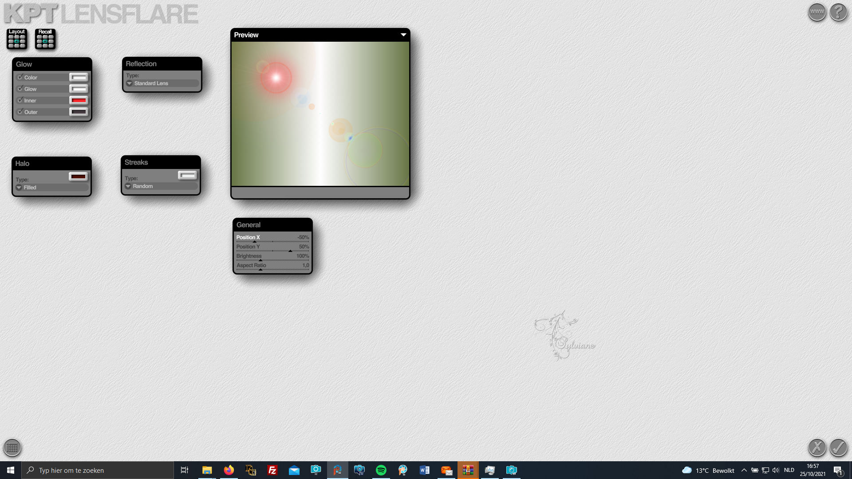
Task: Open the Windows Start menu
Action: [11, 470]
